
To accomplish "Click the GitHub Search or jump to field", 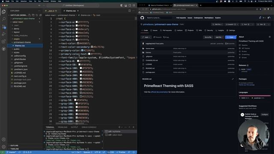I will click(159, 18).
